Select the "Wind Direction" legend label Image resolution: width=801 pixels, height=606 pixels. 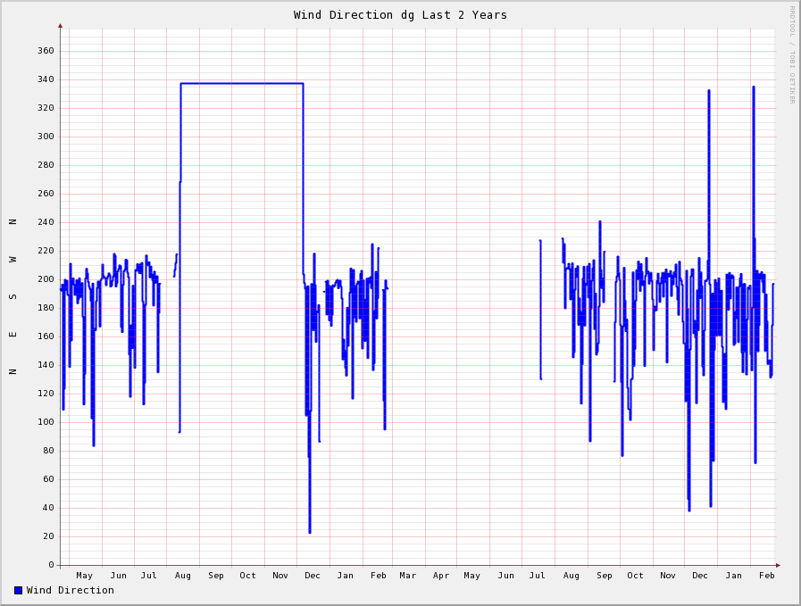(70, 590)
